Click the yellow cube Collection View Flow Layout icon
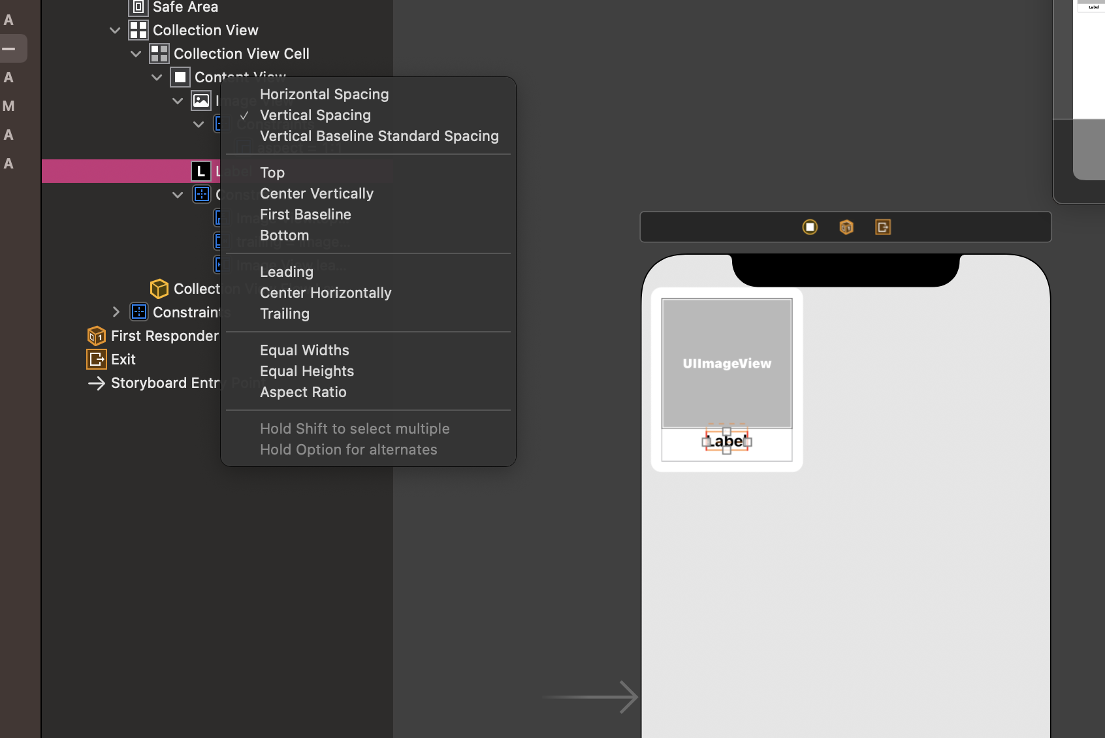The width and height of the screenshot is (1105, 738). point(159,289)
